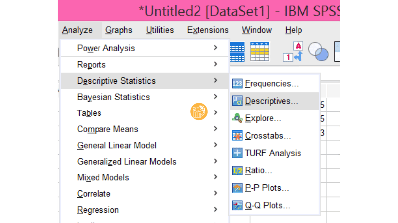The height and width of the screenshot is (223, 398).
Task: Select Regression menu entry
Action: point(145,210)
